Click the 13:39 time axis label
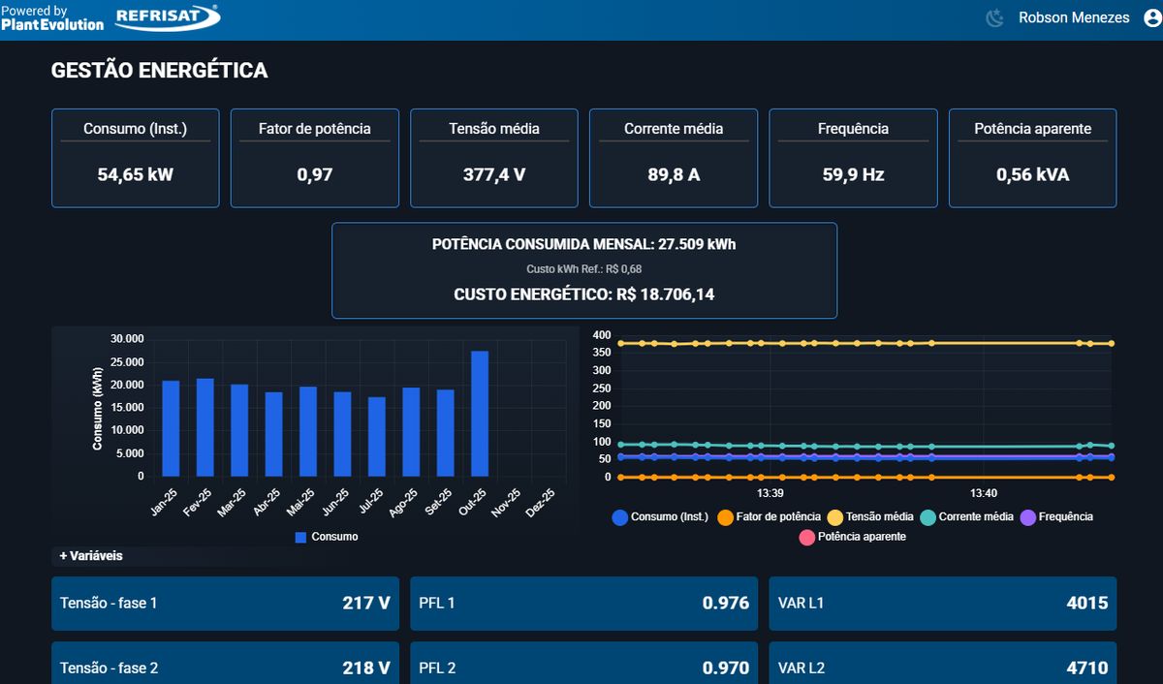Image resolution: width=1163 pixels, height=684 pixels. click(x=769, y=493)
